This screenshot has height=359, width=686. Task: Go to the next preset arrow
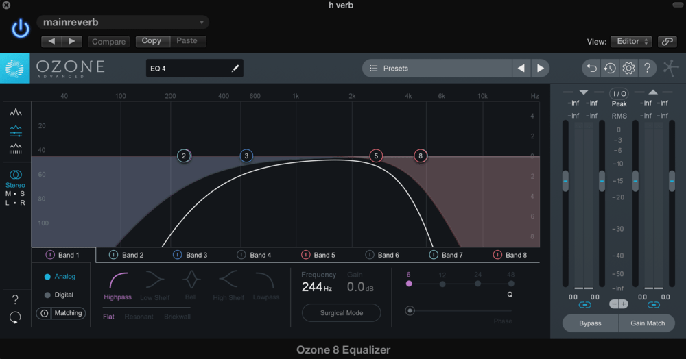[541, 68]
